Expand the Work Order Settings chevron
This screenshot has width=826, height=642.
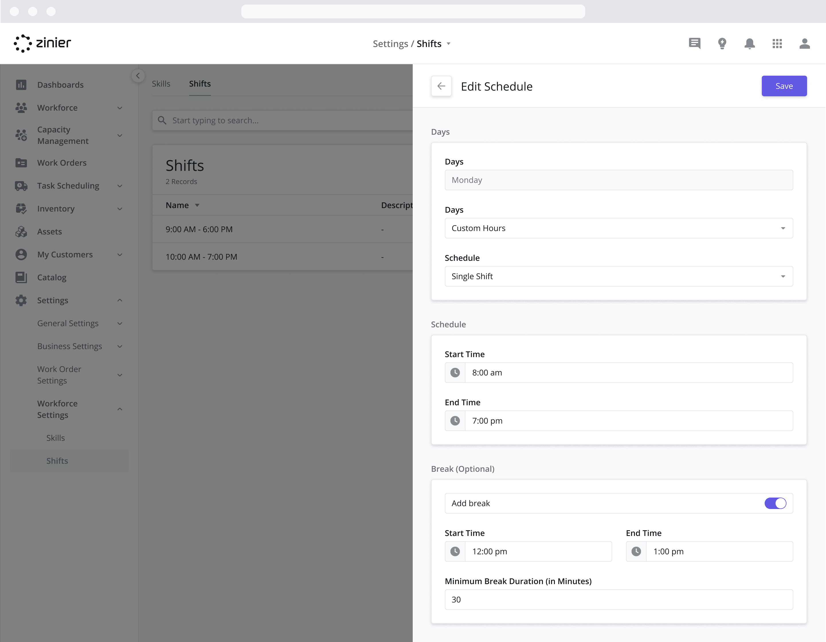120,375
